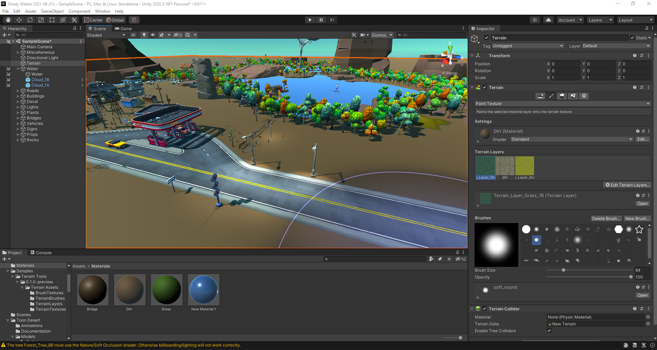Viewport: 657px width, 350px height.
Task: Uncheck Enable Tree Colliders in Terrain Collider
Action: coord(549,330)
